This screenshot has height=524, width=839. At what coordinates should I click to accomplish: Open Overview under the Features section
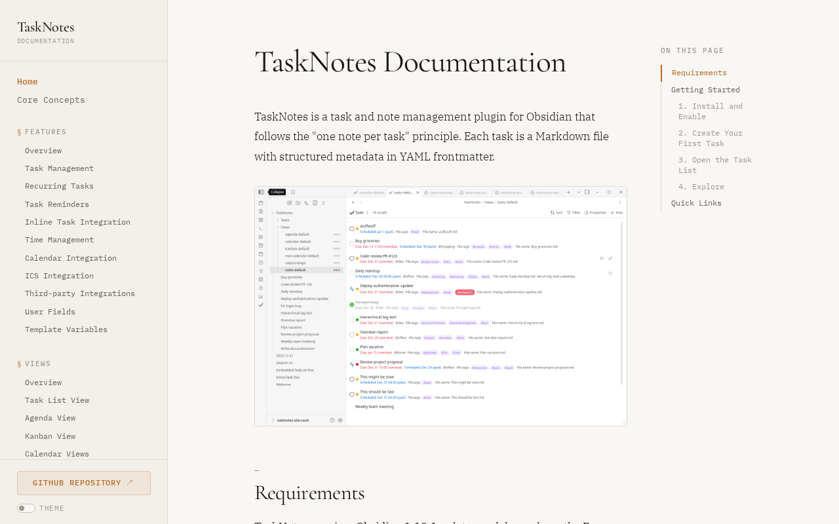(x=43, y=151)
